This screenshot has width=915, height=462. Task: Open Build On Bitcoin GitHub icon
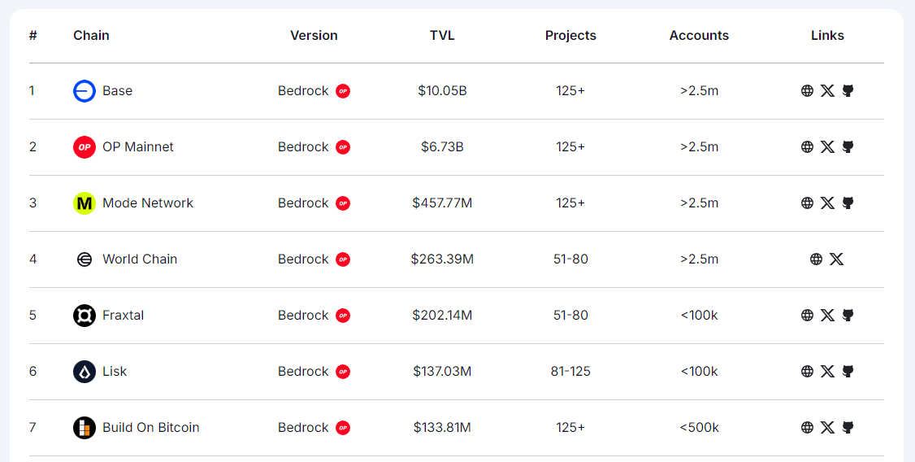tap(848, 427)
